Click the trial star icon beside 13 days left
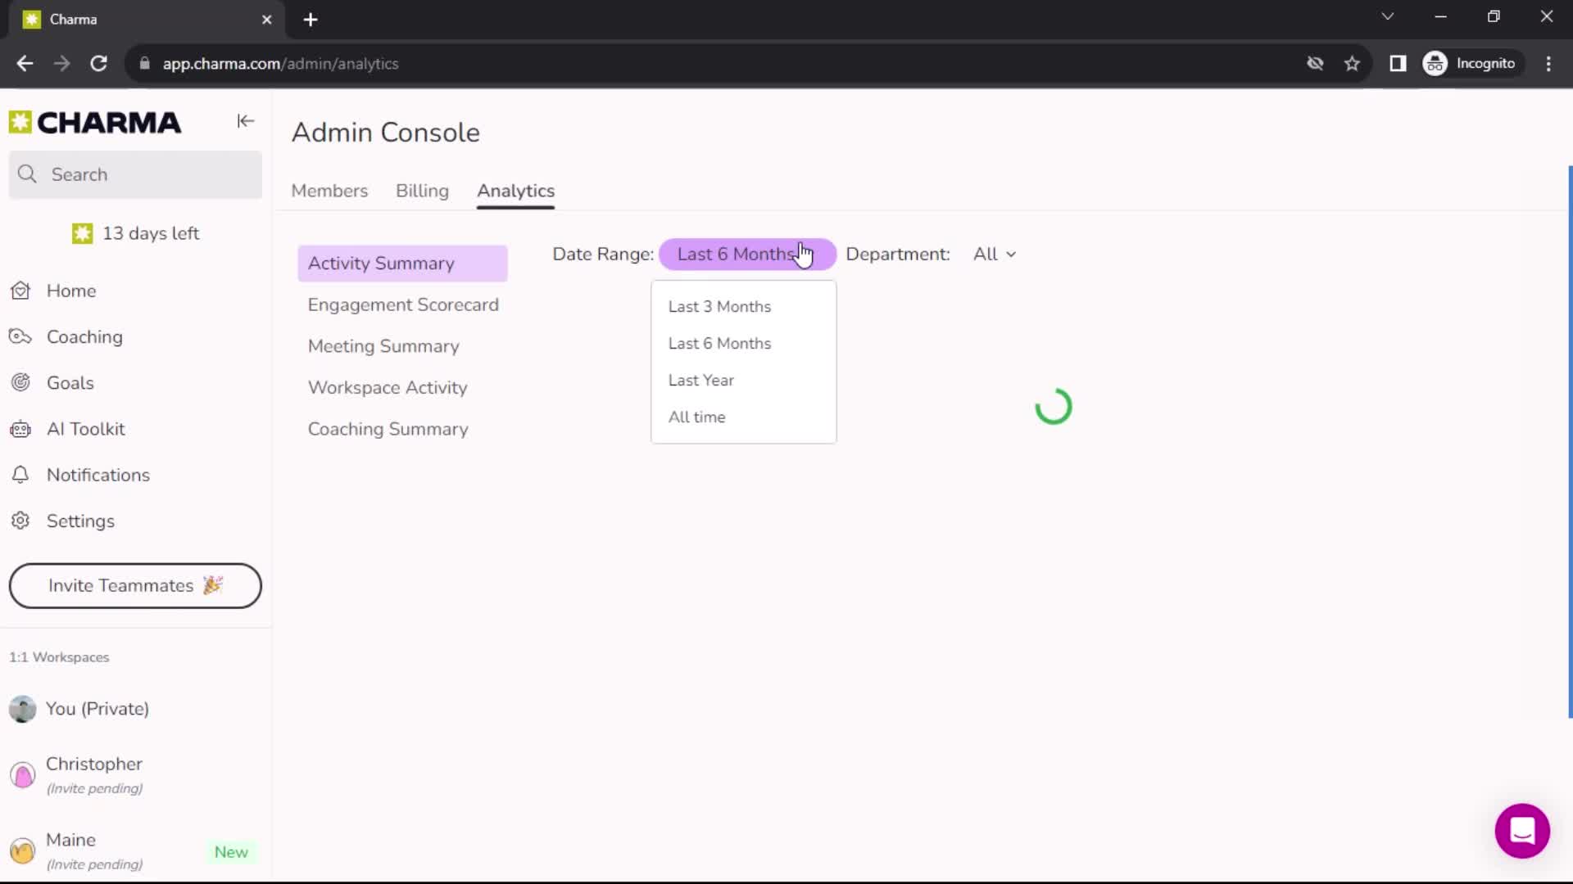The width and height of the screenshot is (1573, 884). [x=82, y=233]
